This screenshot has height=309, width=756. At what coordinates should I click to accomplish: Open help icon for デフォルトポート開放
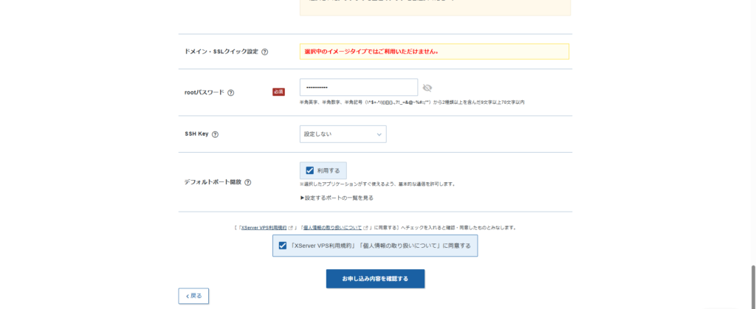tap(247, 182)
